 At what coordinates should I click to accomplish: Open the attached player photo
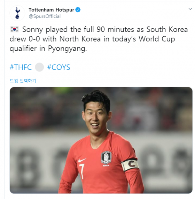tap(101, 140)
